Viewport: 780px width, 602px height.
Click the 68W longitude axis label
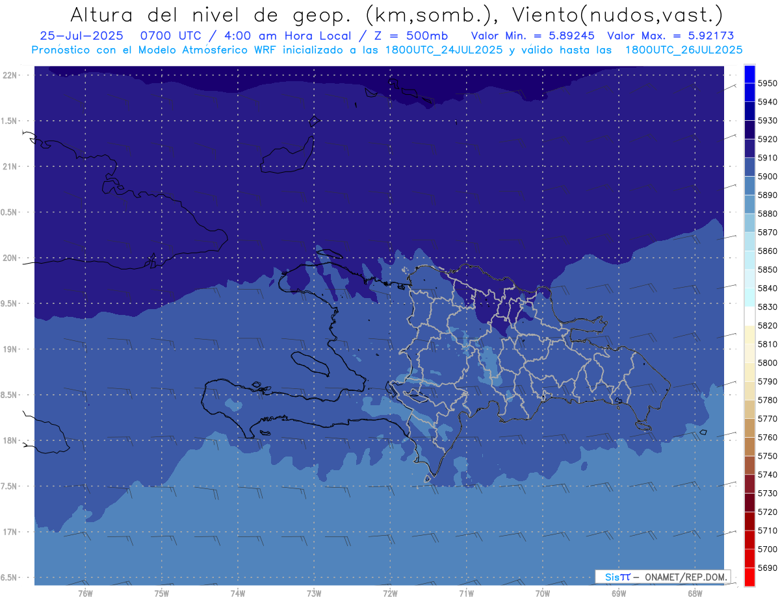click(694, 594)
